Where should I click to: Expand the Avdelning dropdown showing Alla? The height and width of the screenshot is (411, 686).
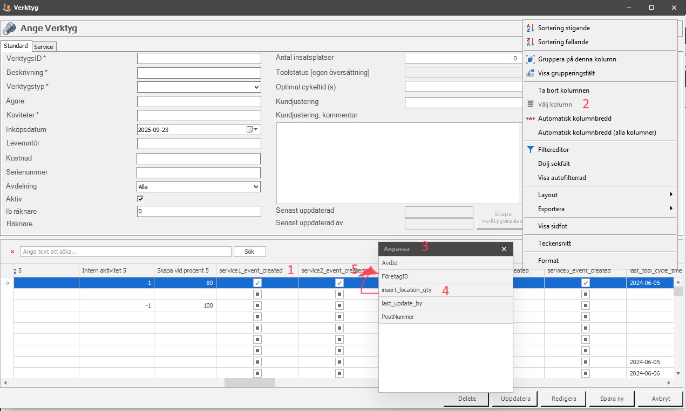point(256,187)
